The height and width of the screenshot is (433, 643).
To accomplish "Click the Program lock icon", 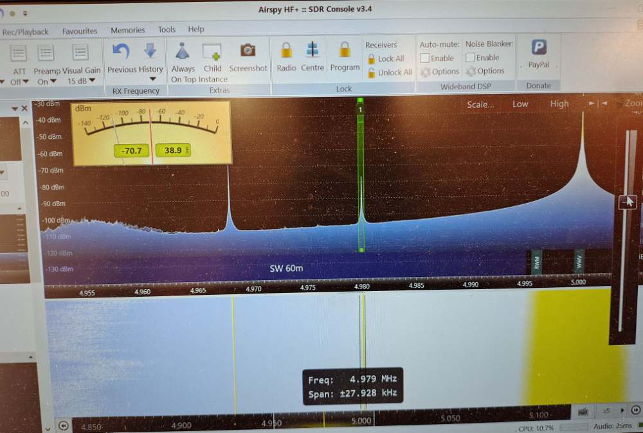I will tap(345, 51).
